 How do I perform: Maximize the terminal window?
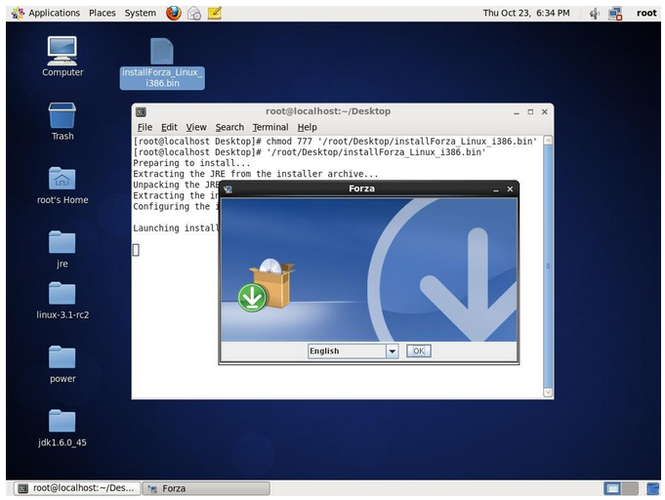(x=530, y=112)
